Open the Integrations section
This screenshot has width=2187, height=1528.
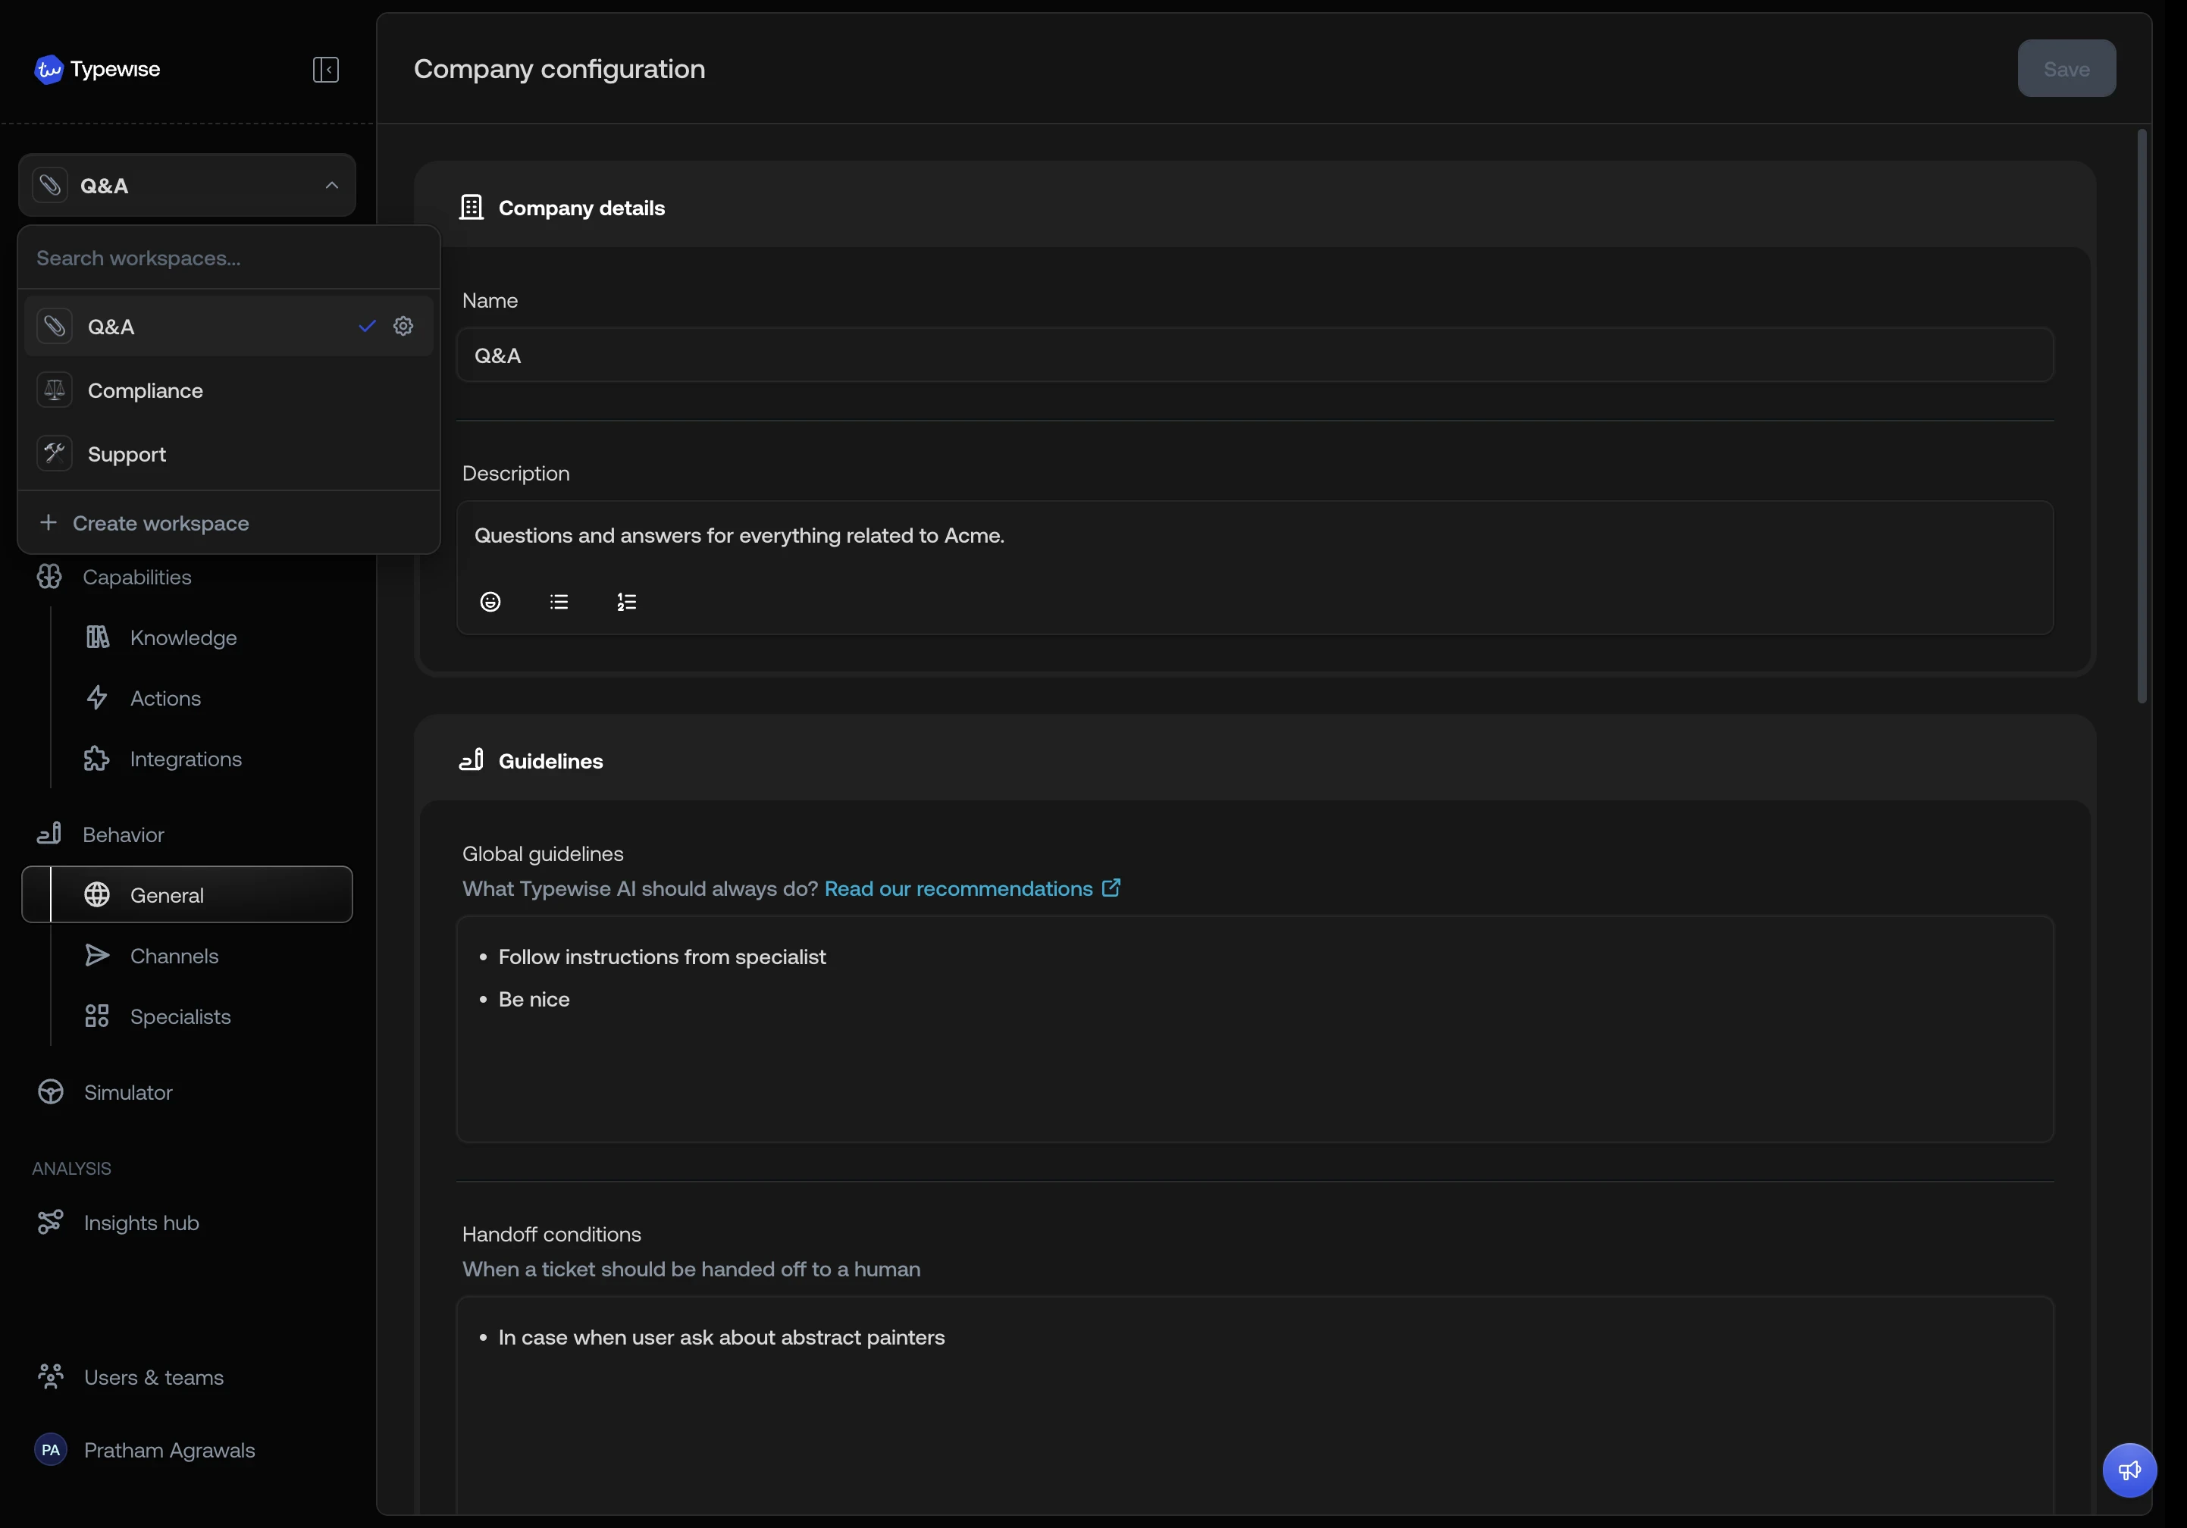pos(186,759)
